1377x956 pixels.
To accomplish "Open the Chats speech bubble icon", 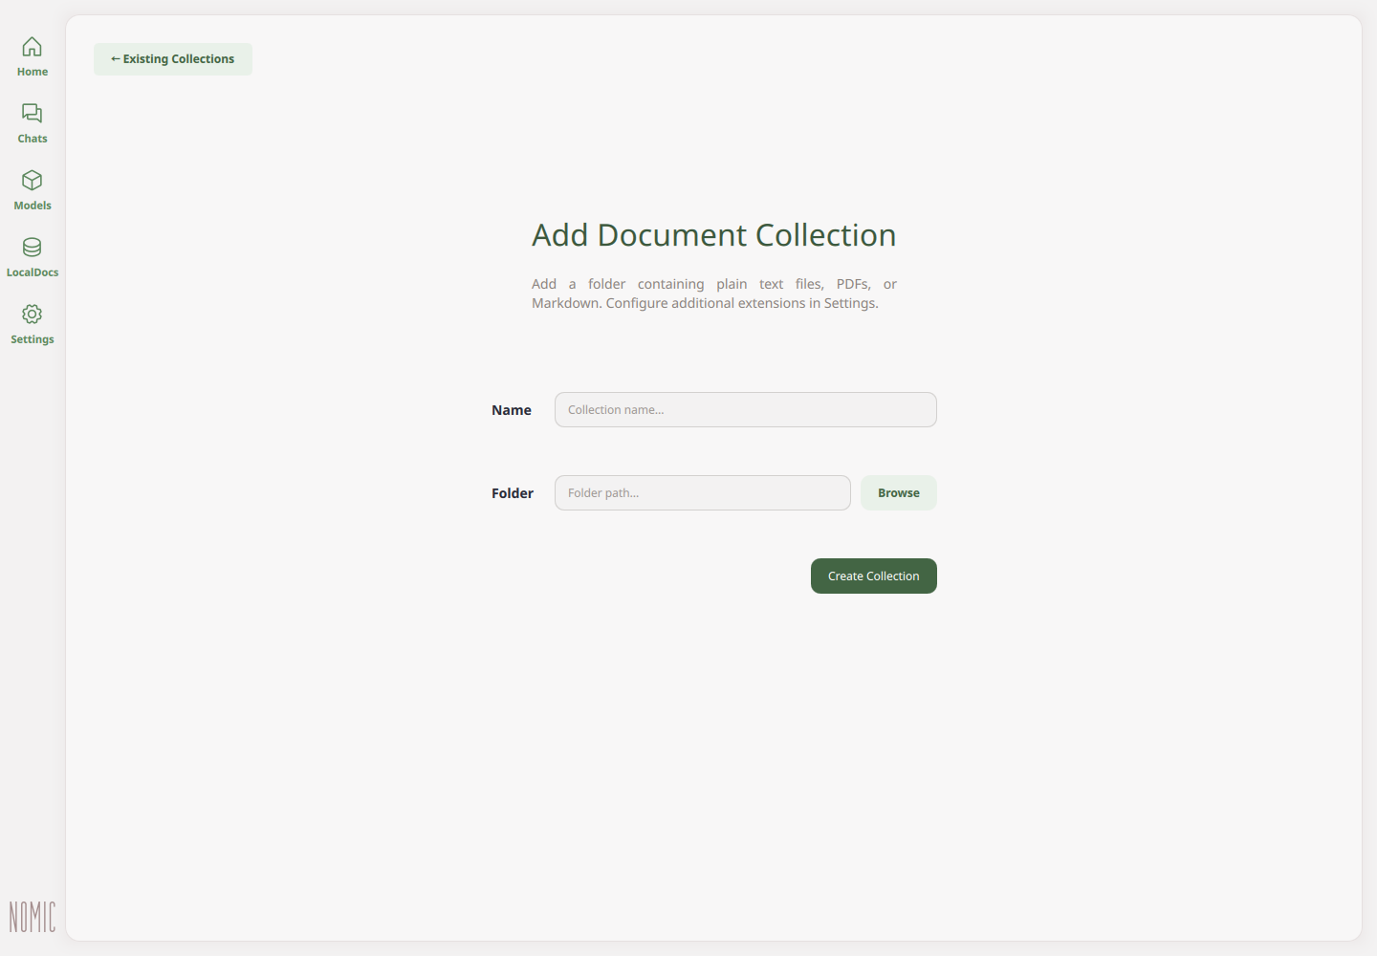I will tap(32, 113).
